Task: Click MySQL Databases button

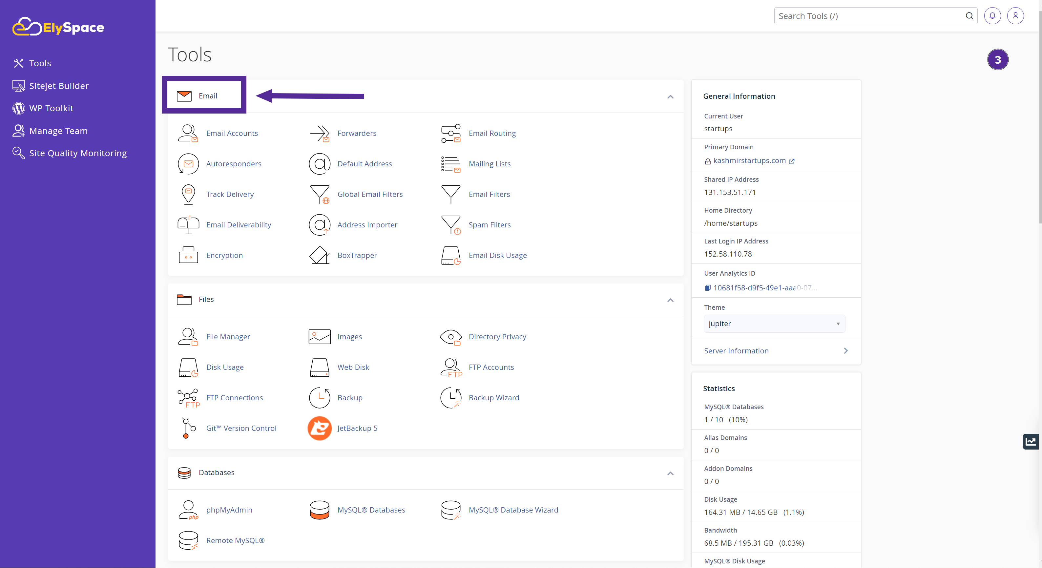Action: coord(371,509)
